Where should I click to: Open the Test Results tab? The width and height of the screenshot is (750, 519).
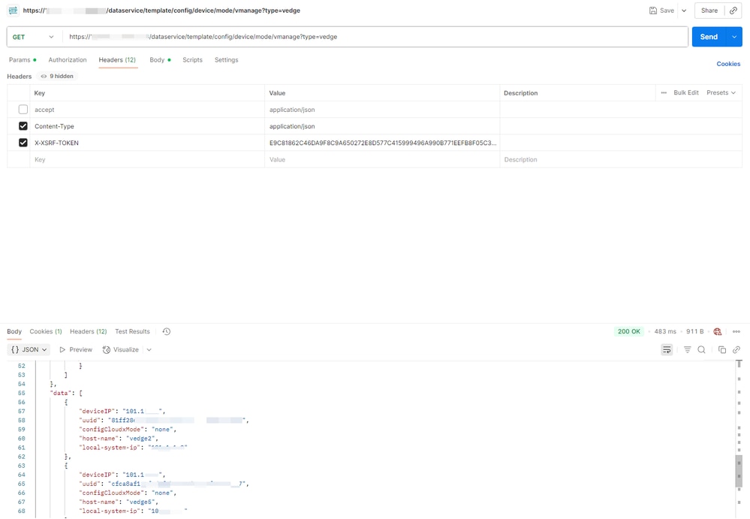(132, 331)
